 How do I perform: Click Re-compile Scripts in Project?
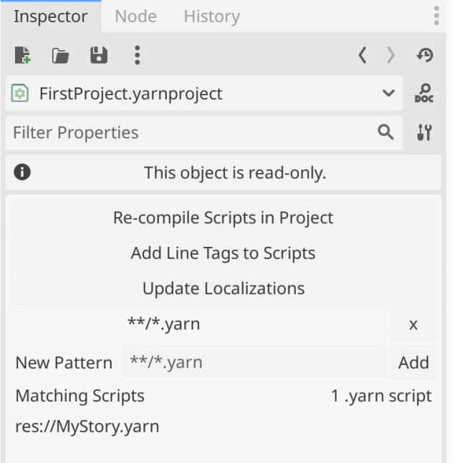tap(223, 218)
